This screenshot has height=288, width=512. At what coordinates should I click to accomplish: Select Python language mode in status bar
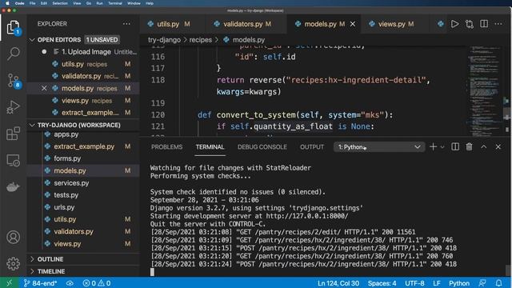pyautogui.click(x=459, y=283)
